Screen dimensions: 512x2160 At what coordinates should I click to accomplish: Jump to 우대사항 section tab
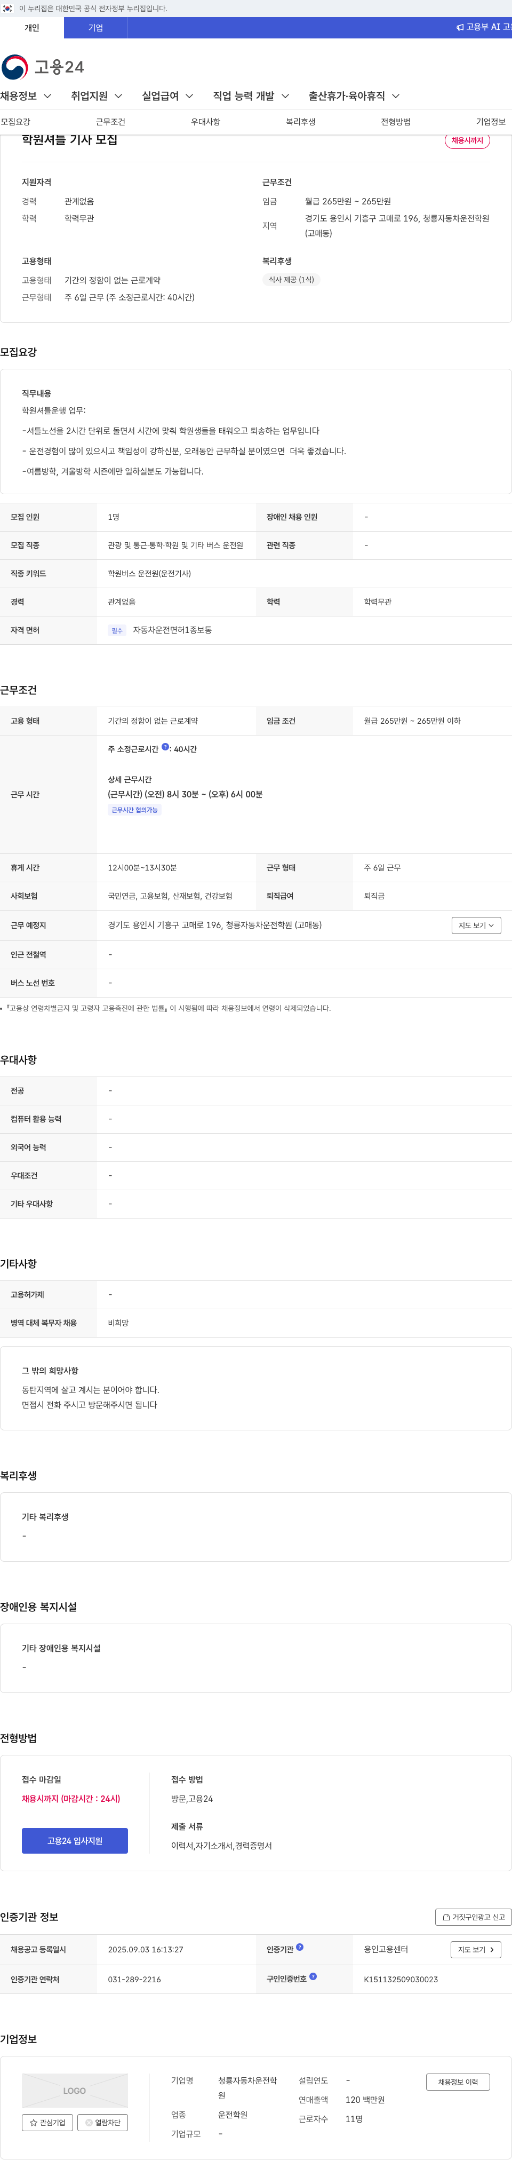click(205, 122)
